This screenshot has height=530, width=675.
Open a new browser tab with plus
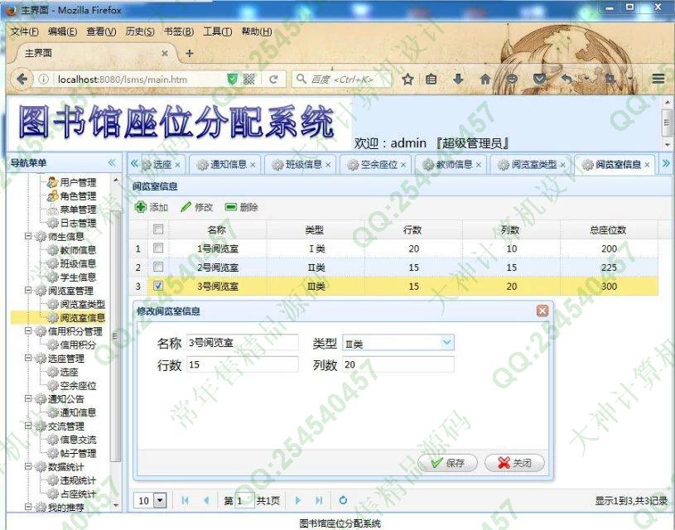click(x=190, y=53)
